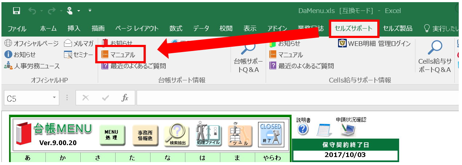Click the Tell Me lightbulb search box
Screen dimensions: 462x165
click(441, 29)
